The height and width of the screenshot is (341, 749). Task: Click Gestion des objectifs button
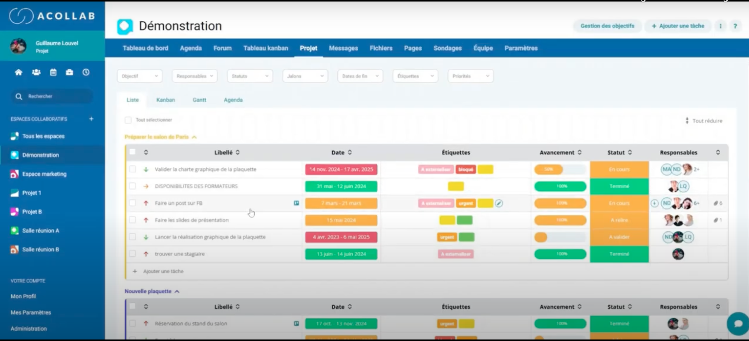coord(607,26)
